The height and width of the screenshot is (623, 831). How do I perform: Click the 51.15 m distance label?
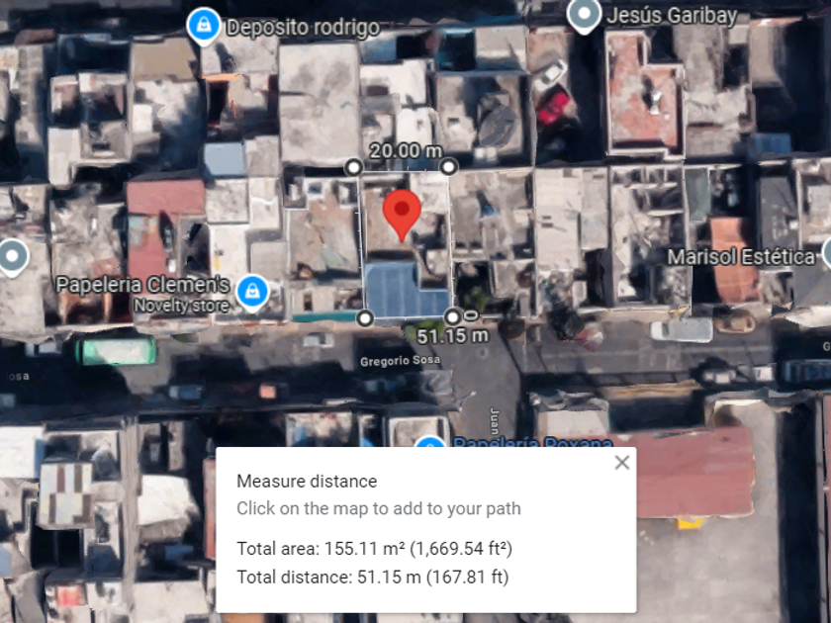click(453, 336)
